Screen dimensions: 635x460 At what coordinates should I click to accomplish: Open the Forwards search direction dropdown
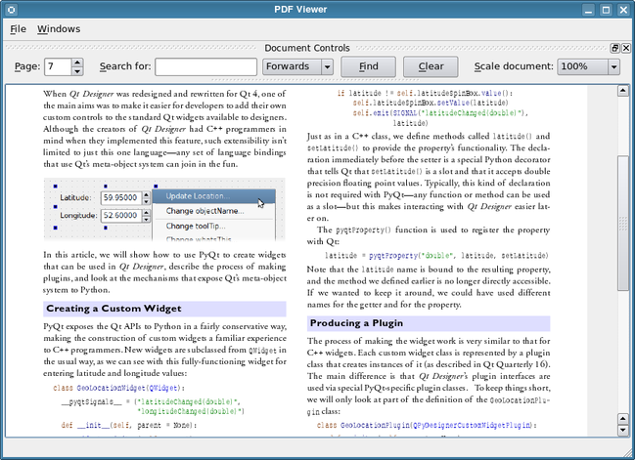coord(297,66)
